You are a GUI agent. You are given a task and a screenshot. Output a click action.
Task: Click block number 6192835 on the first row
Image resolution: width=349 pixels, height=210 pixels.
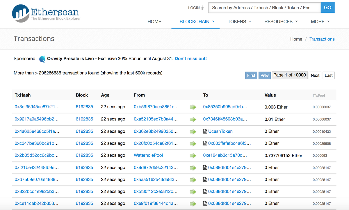84,107
